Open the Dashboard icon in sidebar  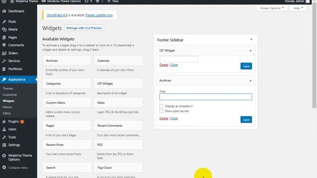click(x=4, y=11)
